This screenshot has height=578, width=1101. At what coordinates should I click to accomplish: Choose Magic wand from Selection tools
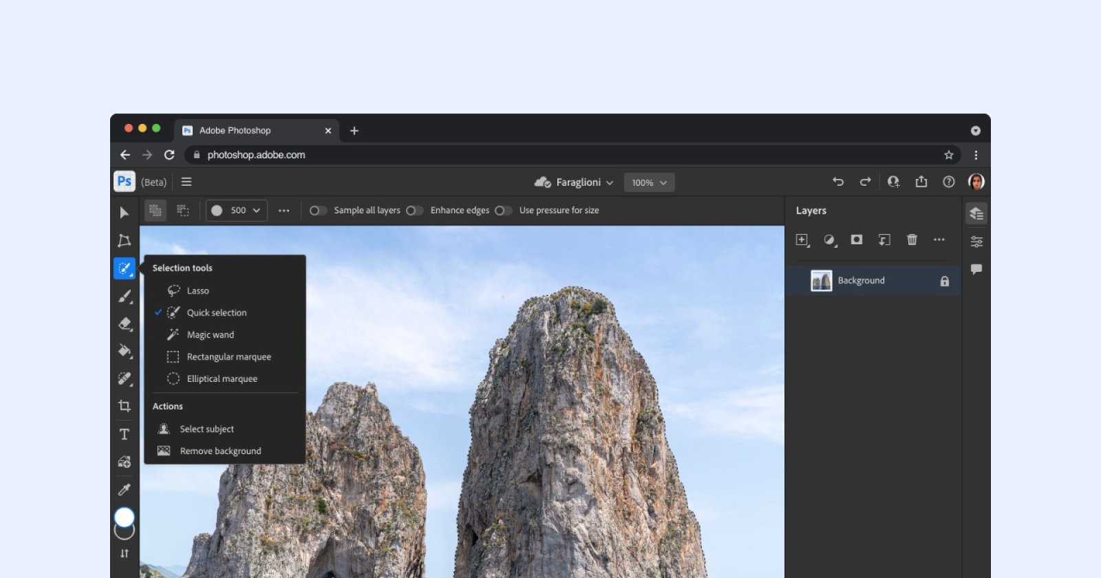[211, 335]
